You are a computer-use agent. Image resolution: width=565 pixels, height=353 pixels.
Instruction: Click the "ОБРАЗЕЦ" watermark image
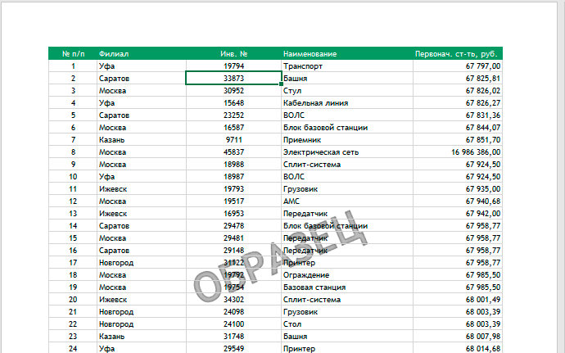280,256
